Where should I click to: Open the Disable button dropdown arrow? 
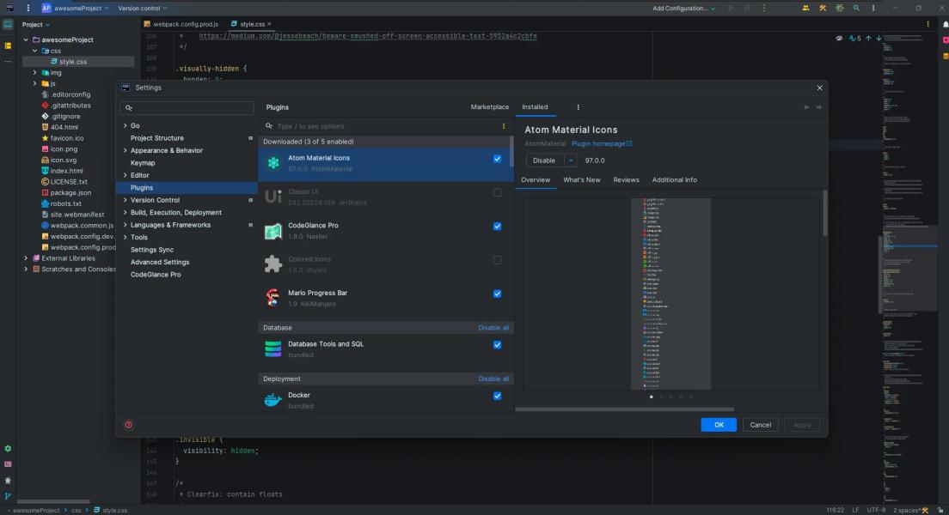click(x=570, y=161)
